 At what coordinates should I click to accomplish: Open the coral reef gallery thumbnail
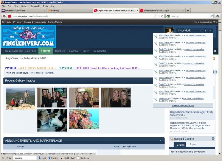tap(84, 119)
